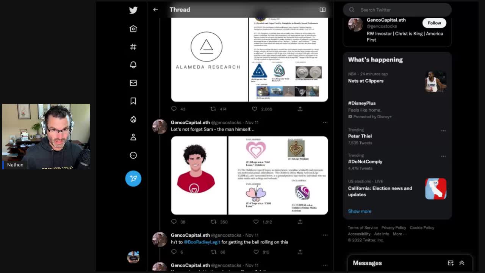Expand the Messages drawer with double chevron
This screenshot has height=273, width=485.
pyautogui.click(x=462, y=263)
